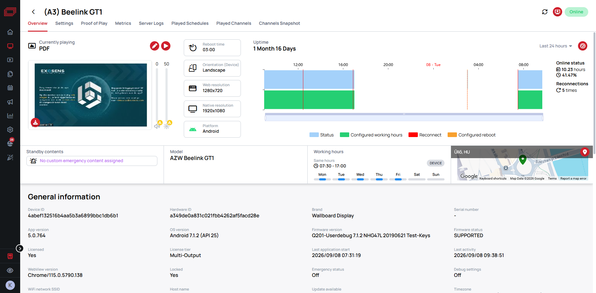Open the Played Channels tab
This screenshot has width=596, height=293.
click(234, 23)
